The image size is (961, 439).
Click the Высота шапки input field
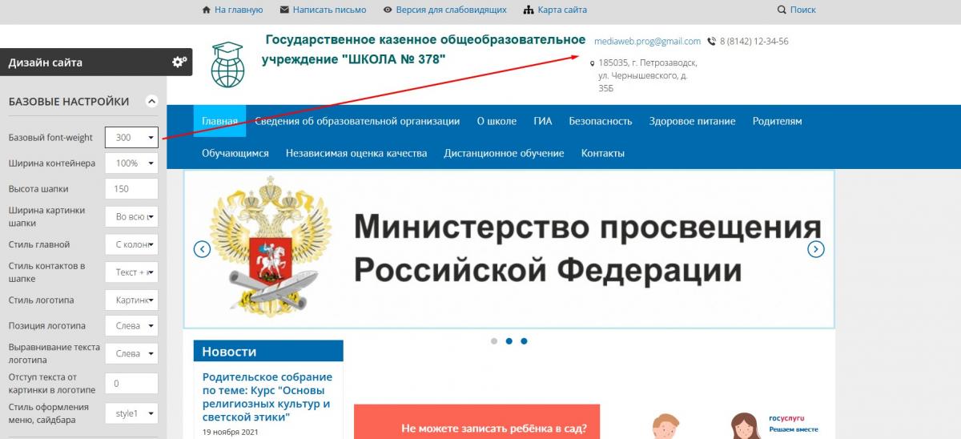(131, 189)
